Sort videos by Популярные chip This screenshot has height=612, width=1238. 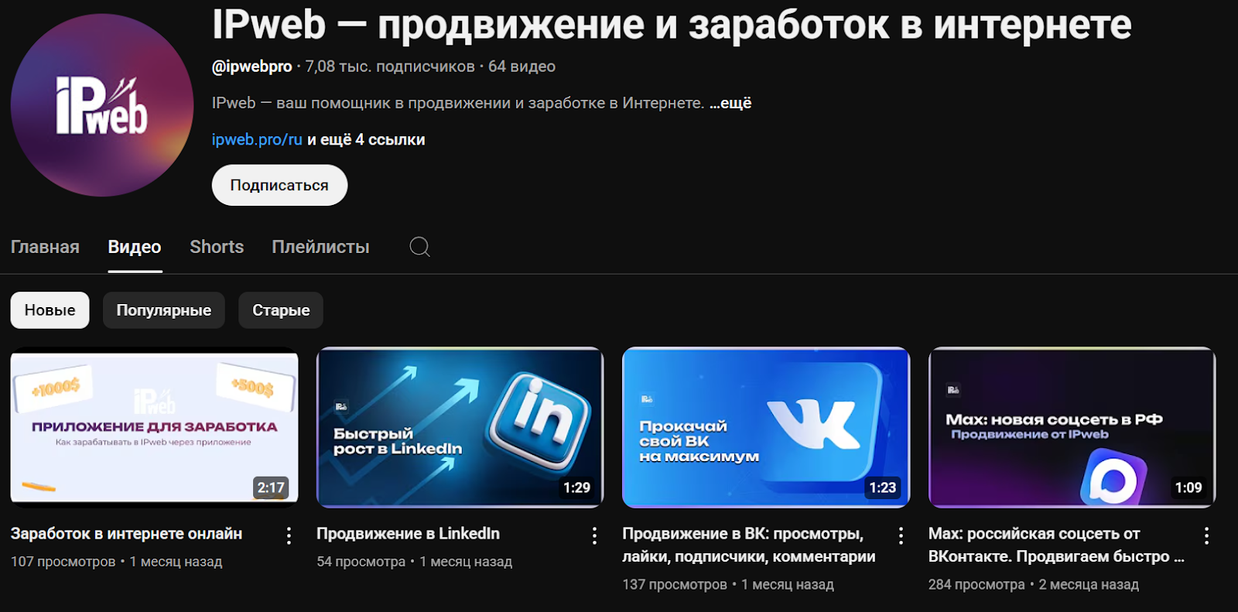[x=164, y=310]
